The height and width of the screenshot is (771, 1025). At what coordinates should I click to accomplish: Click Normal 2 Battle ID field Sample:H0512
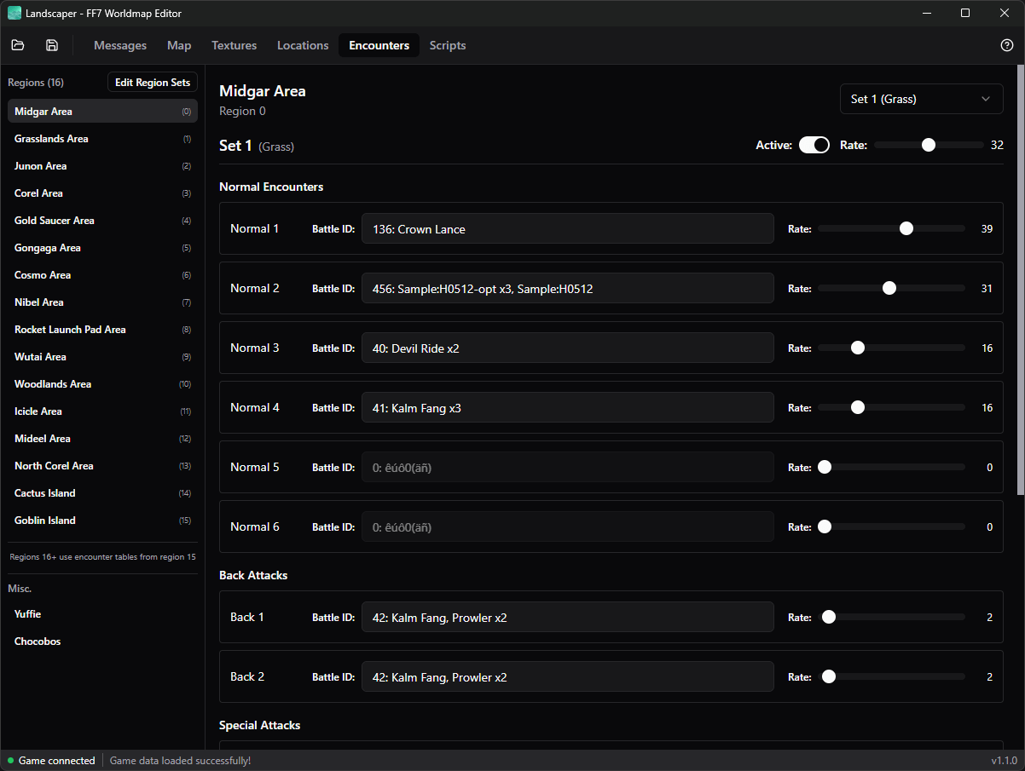(568, 288)
